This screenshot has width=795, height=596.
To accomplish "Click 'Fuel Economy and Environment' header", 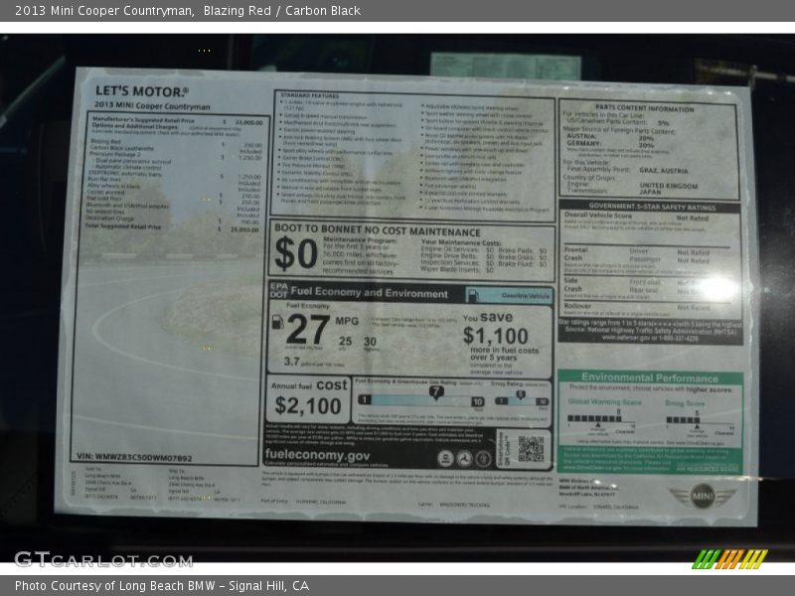I will 369,292.
